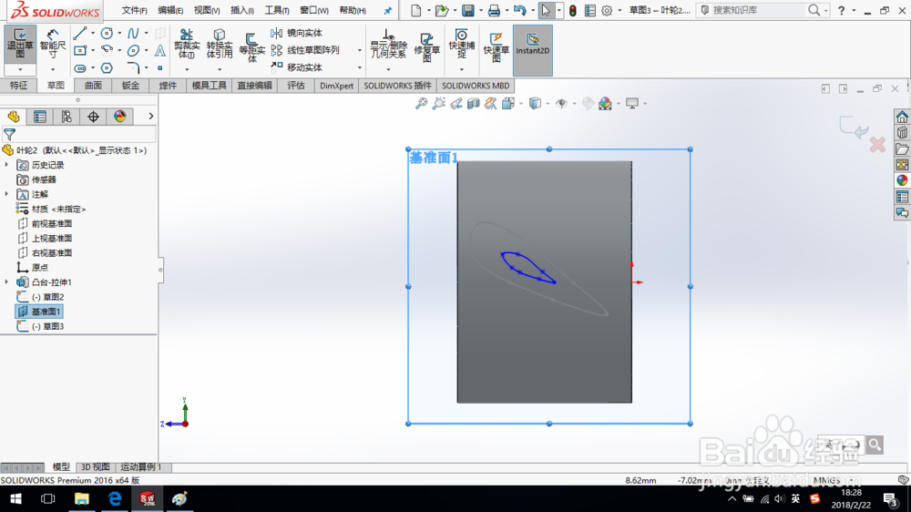Click Convert Entities (转换实体引用)
911x512 pixels.
[x=220, y=45]
